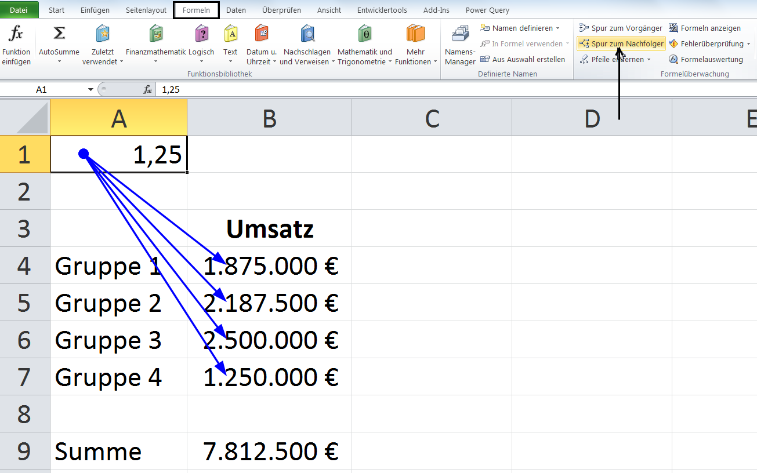This screenshot has width=757, height=473.
Task: Open Mehr Funktionen library
Action: tap(416, 45)
